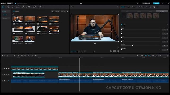170x95 pixels.
Task: Open the player menu hamburger icon
Action: click(x=117, y=7)
